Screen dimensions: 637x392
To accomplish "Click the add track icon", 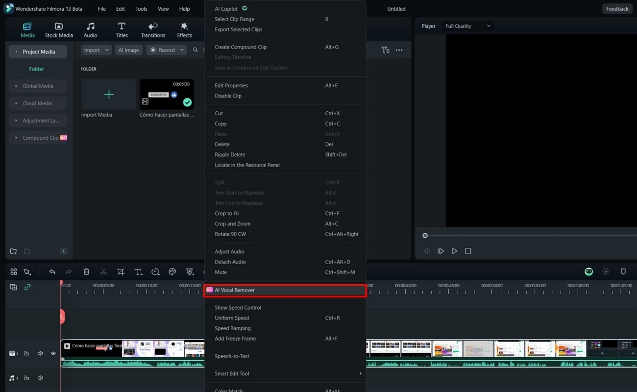I will click(x=14, y=287).
